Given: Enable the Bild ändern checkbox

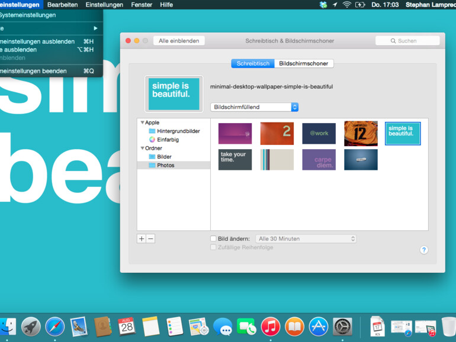Looking at the screenshot, I should click(213, 238).
